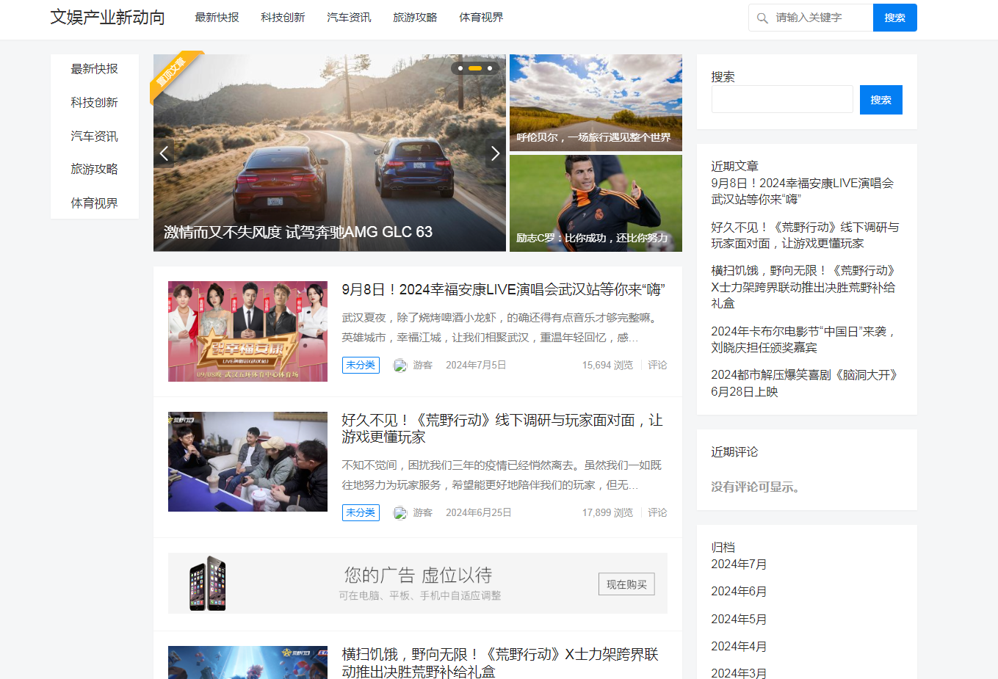
Task: Open archive 2024年5月
Action: point(739,620)
